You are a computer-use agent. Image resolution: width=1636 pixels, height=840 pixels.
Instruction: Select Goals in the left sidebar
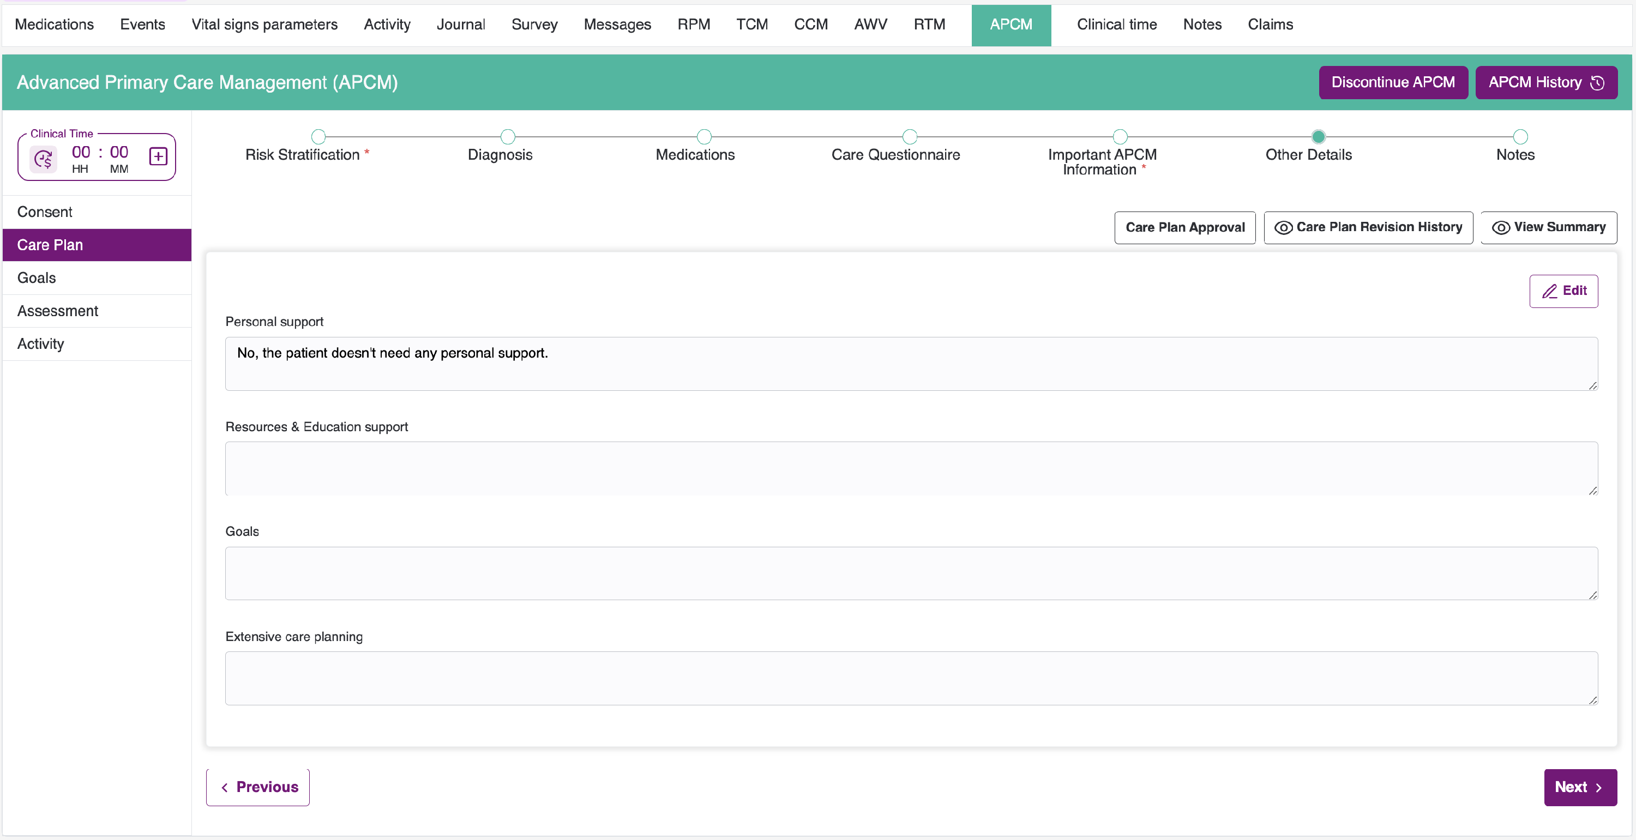pos(36,278)
